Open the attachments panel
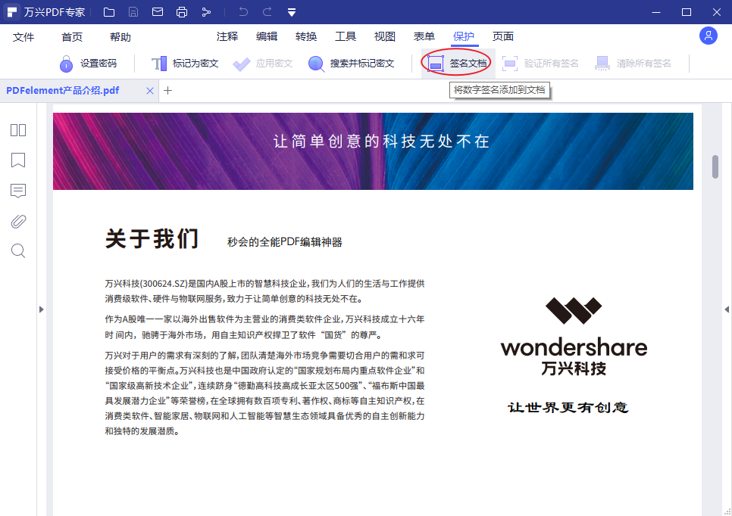The width and height of the screenshot is (732, 516). [17, 221]
